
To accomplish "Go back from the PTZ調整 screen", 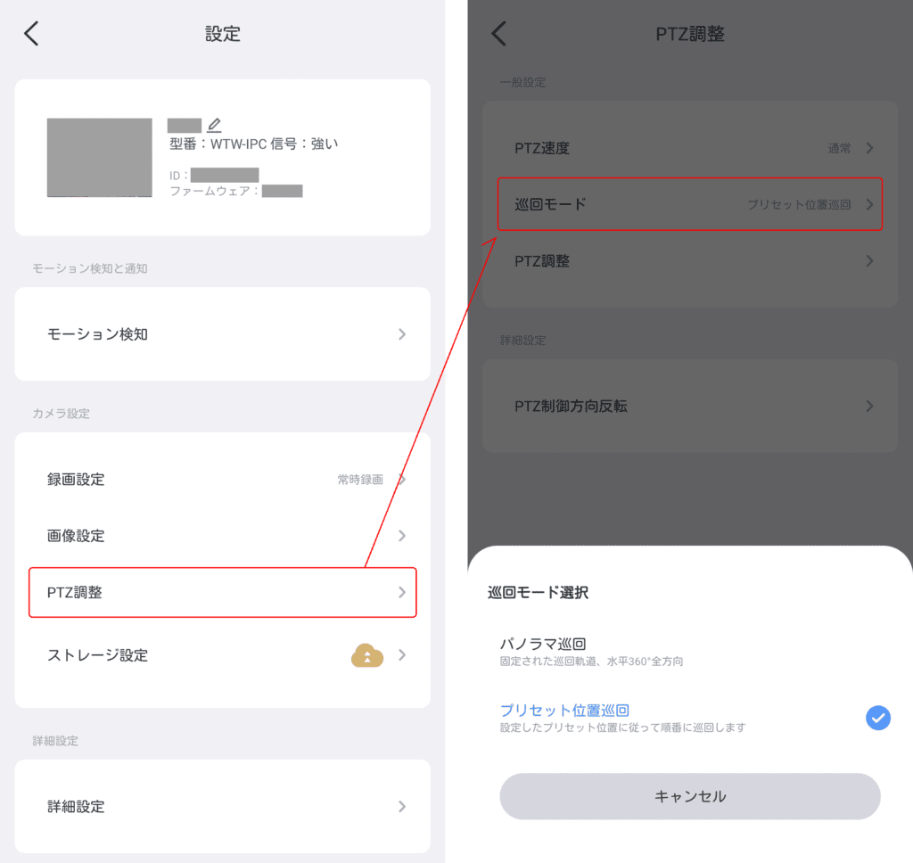I will click(x=498, y=33).
